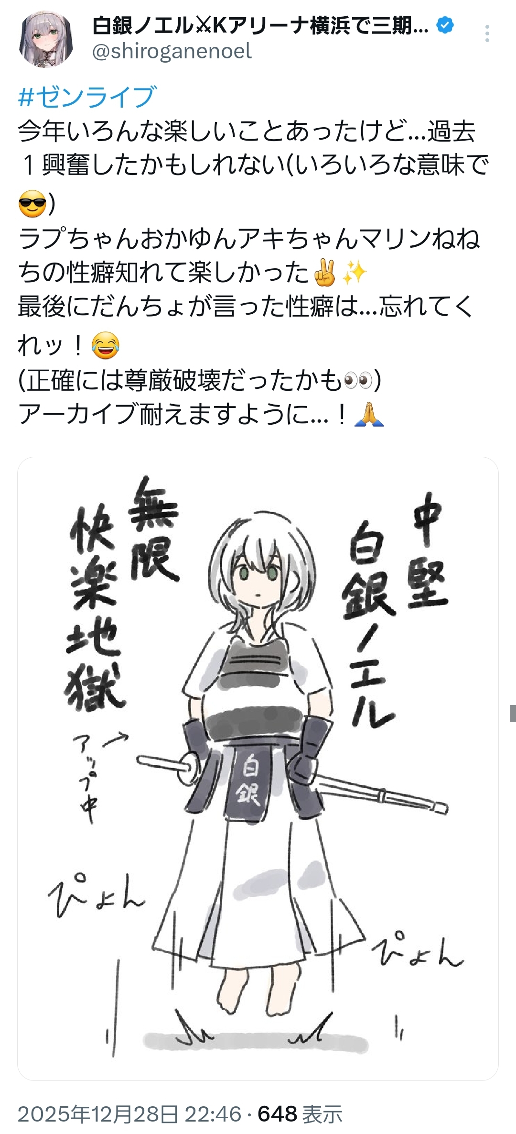Viewport: 516px width, 1134px height.
Task: Click the #ゼンライブ hashtag link
Action: pos(87,96)
